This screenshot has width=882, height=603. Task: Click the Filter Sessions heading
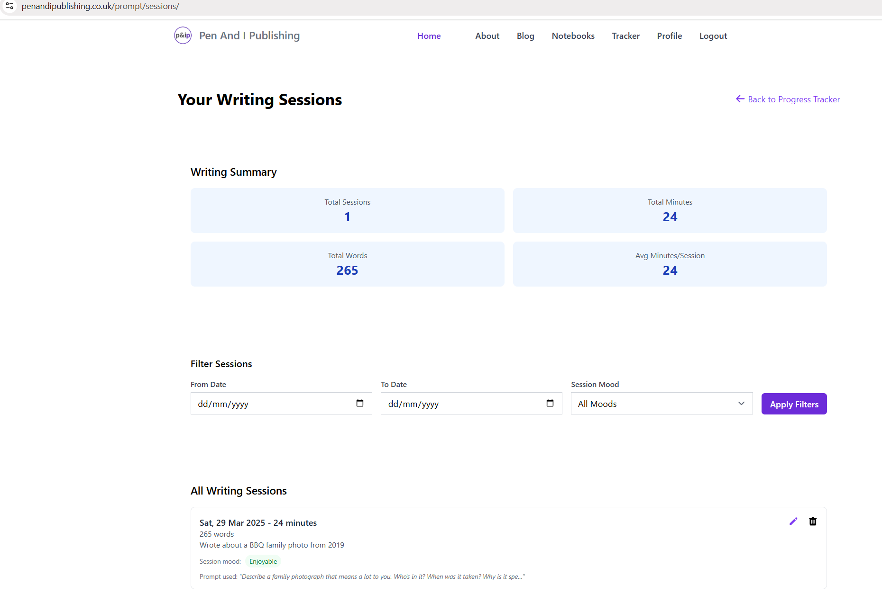[x=221, y=364]
